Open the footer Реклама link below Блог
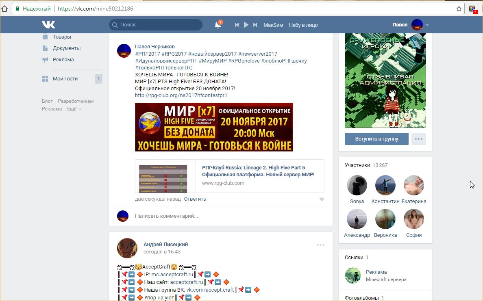This screenshot has height=301, width=483. (52, 108)
